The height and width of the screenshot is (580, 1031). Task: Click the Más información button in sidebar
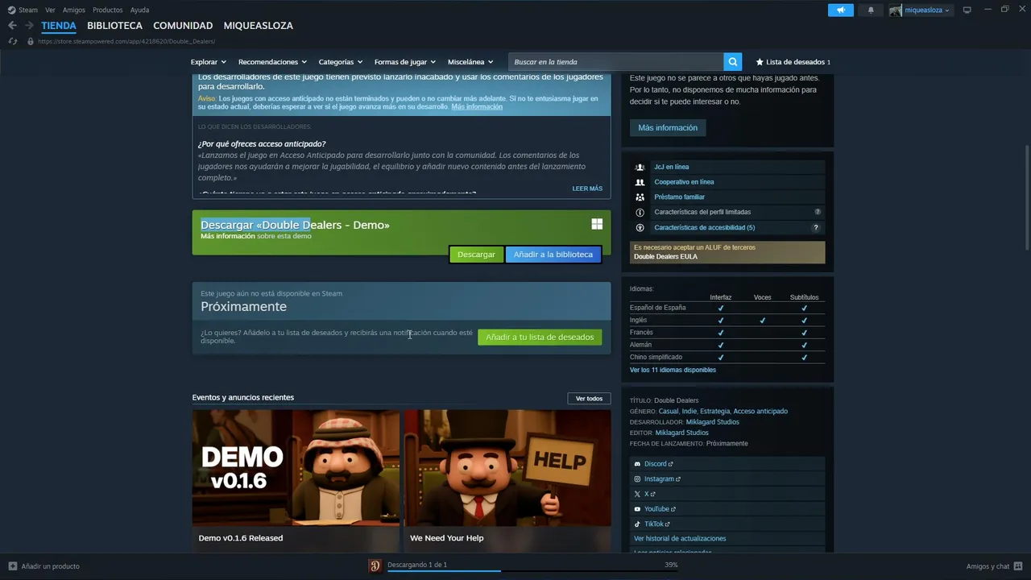[668, 128]
